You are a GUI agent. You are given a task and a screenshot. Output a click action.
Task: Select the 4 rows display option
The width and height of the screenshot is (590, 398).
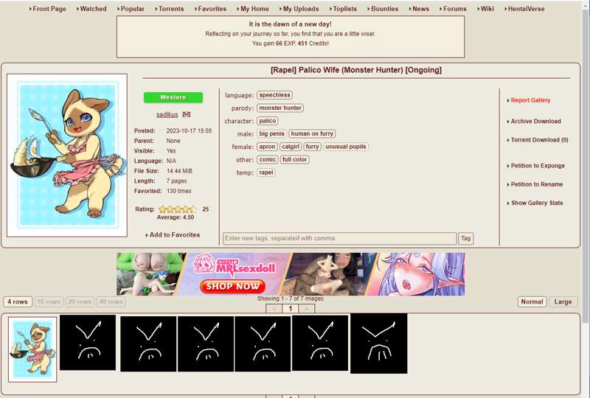17,301
